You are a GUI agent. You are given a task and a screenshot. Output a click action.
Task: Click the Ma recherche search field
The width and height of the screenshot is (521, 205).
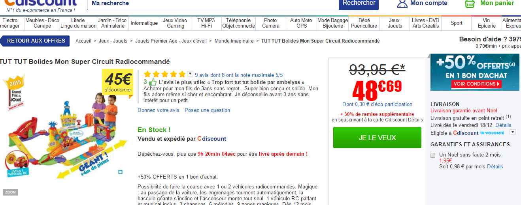[213, 4]
